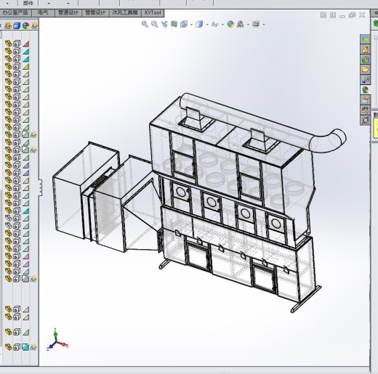Screen dimensions: 378x374
Task: Switch to the 办公室产品 tab
Action: click(15, 13)
